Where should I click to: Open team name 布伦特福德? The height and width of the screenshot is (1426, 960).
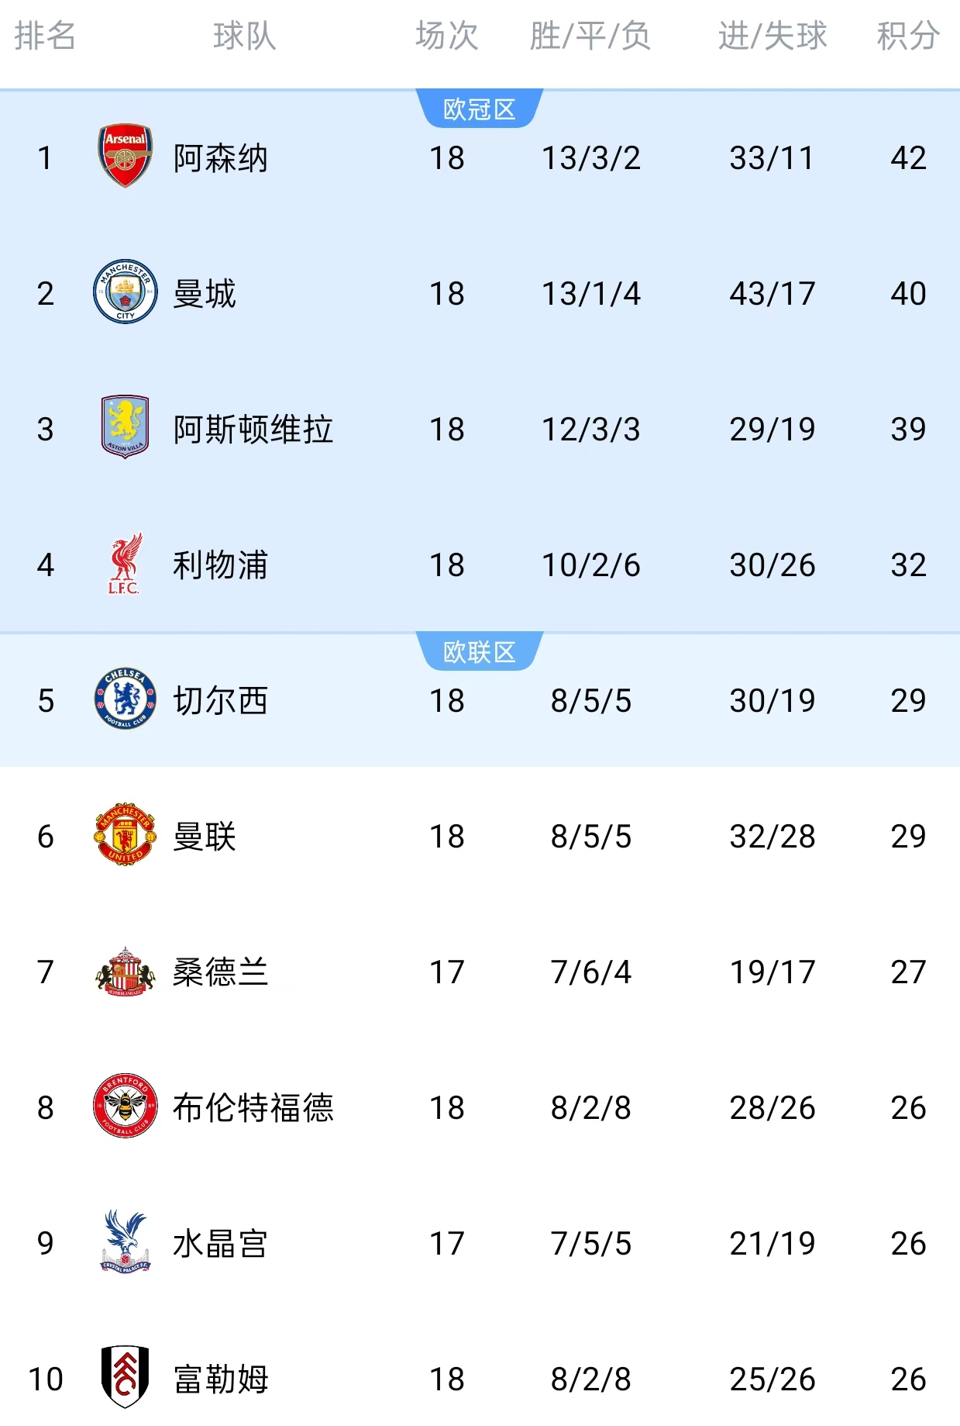pyautogui.click(x=253, y=1108)
